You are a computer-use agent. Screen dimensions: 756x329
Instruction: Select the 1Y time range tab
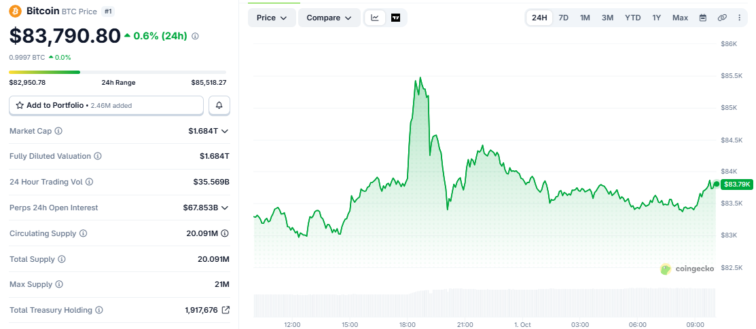[657, 18]
